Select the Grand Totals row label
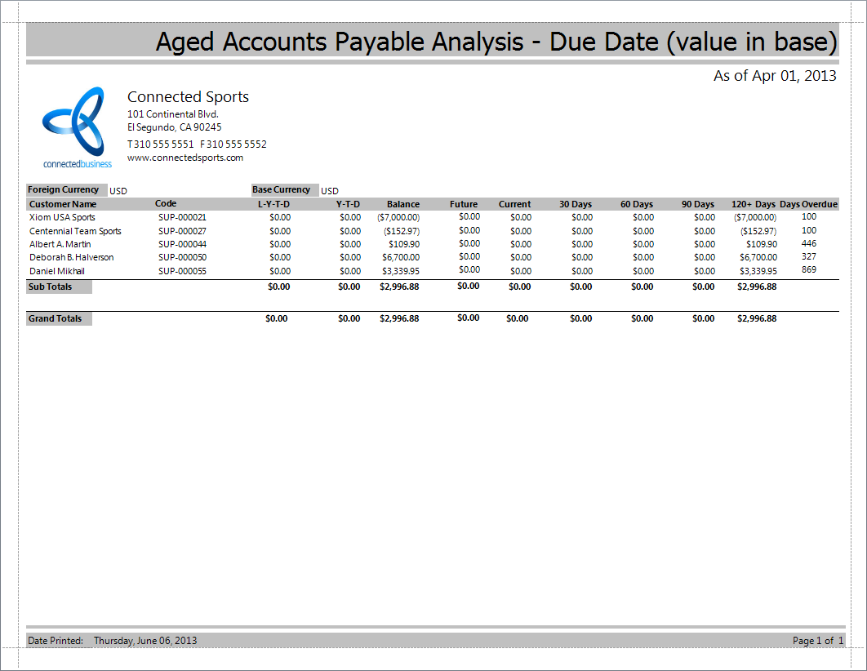This screenshot has height=671, width=867. click(55, 318)
